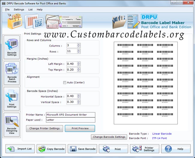Image resolution: width=195 pixels, height=158 pixels.
Task: Toggle the Auto (Center) alignment checkbox
Action: 65,82
